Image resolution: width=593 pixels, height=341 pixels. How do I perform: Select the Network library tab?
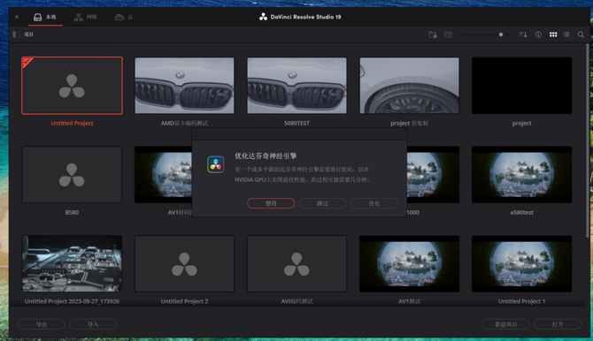[86, 17]
